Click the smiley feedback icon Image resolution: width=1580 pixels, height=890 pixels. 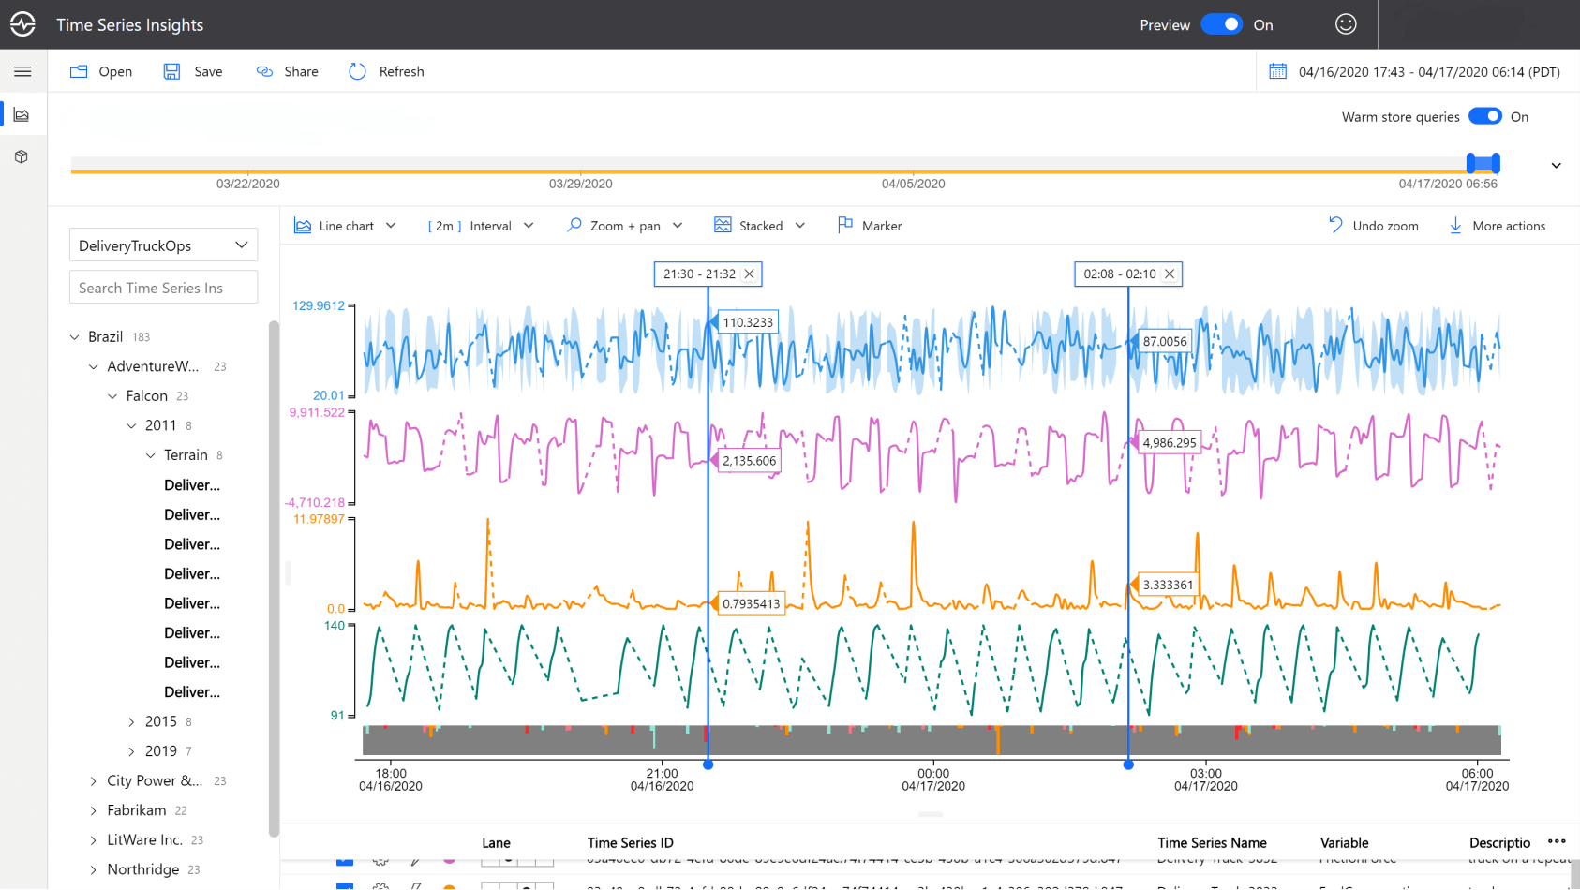1346,24
